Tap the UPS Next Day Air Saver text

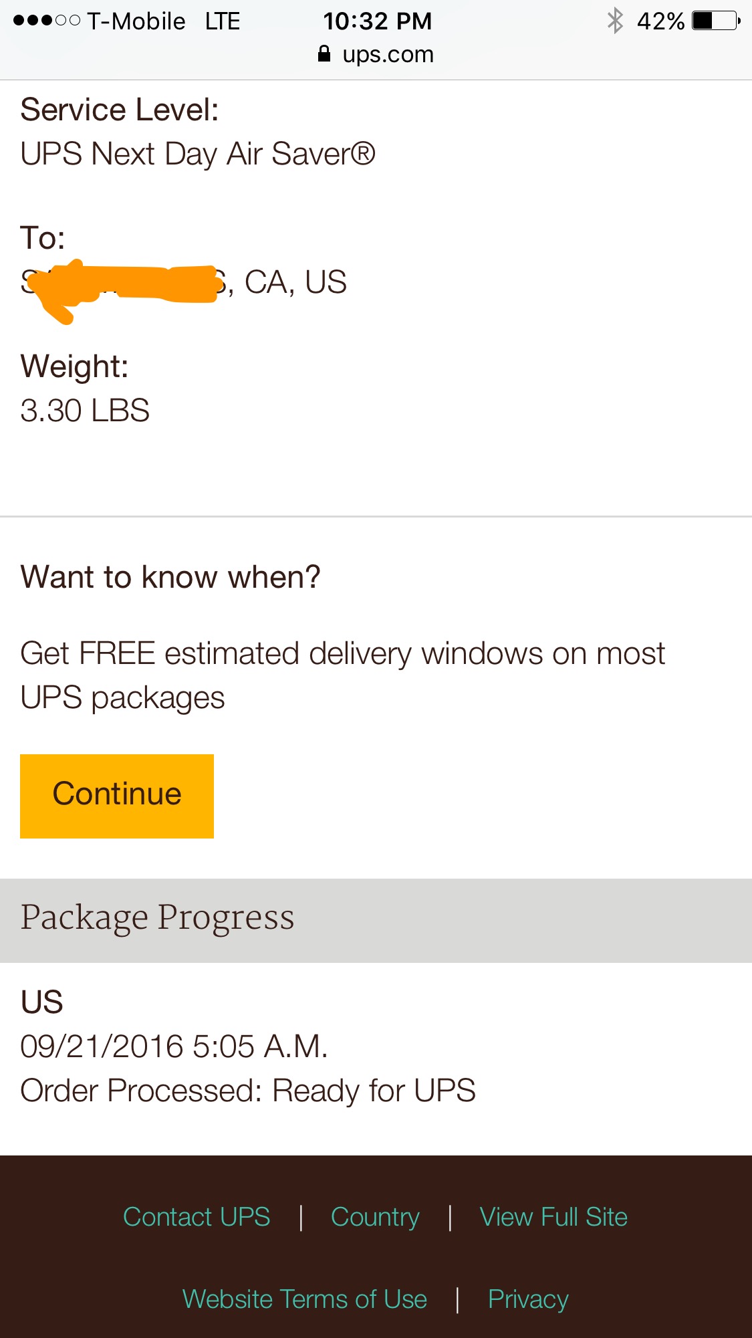[198, 154]
